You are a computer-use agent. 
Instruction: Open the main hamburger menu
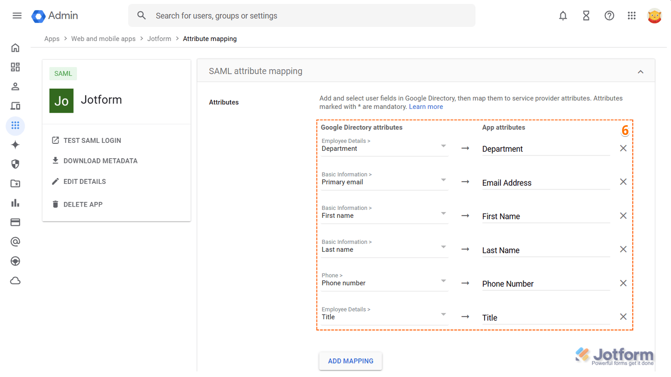tap(17, 16)
